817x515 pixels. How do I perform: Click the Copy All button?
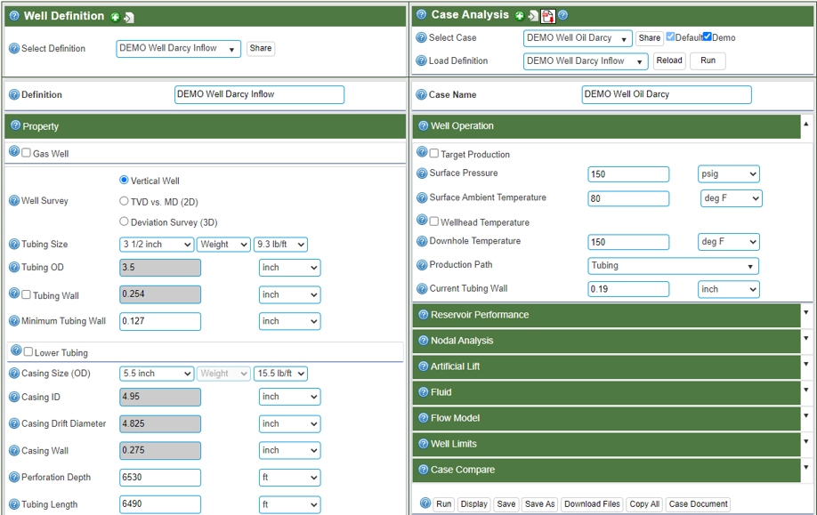click(644, 504)
